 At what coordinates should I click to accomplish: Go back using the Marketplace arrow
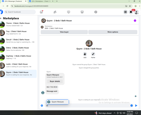pyautogui.click(x=1, y=18)
